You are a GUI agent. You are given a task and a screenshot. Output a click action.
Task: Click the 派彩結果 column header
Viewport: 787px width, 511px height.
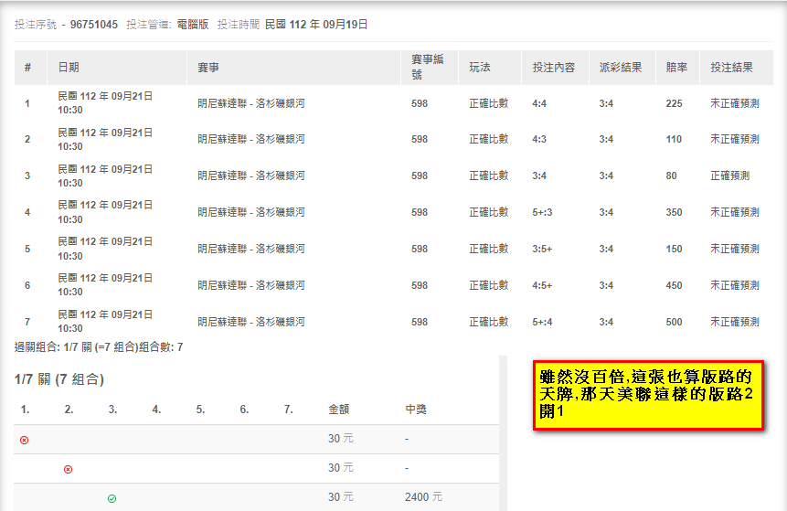pos(621,68)
